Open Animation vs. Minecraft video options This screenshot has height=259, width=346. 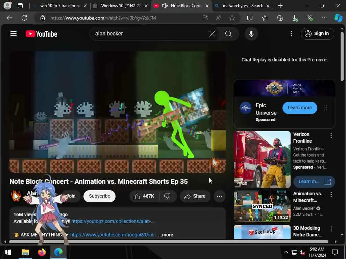click(x=331, y=195)
